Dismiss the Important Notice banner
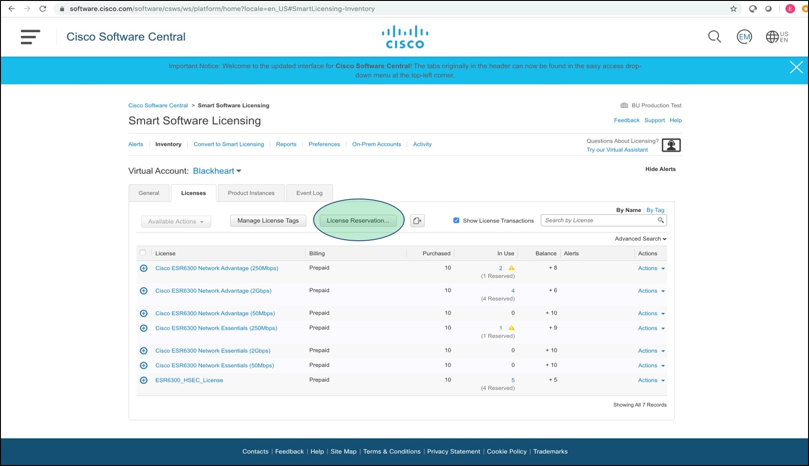The image size is (809, 466). 796,68
